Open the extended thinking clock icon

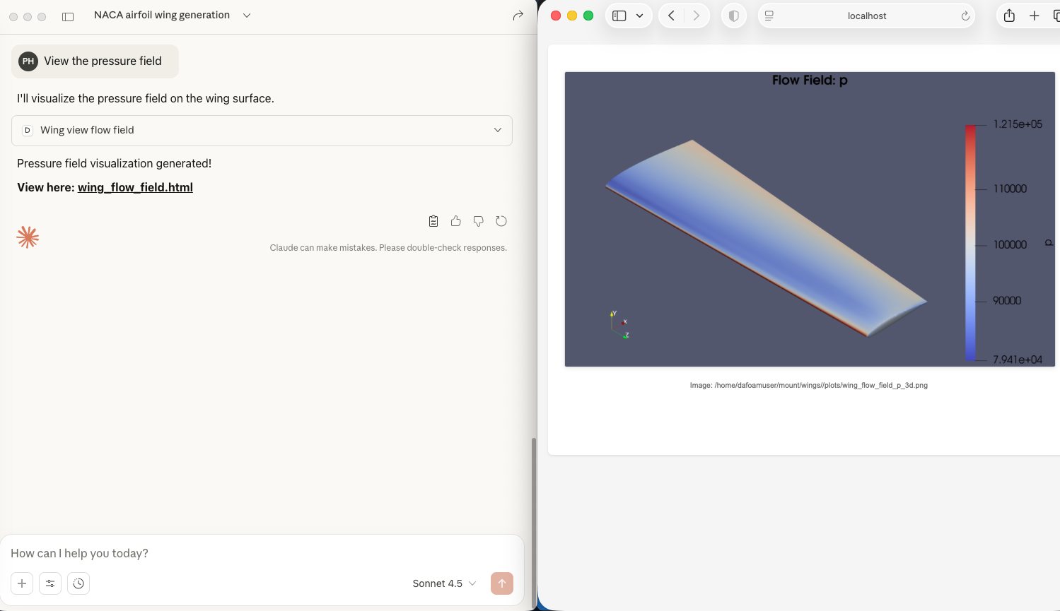coord(78,583)
